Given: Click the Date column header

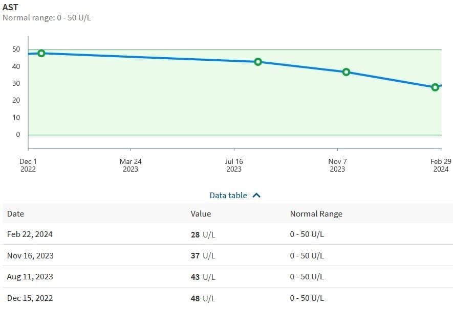Looking at the screenshot, I should click(x=15, y=214).
